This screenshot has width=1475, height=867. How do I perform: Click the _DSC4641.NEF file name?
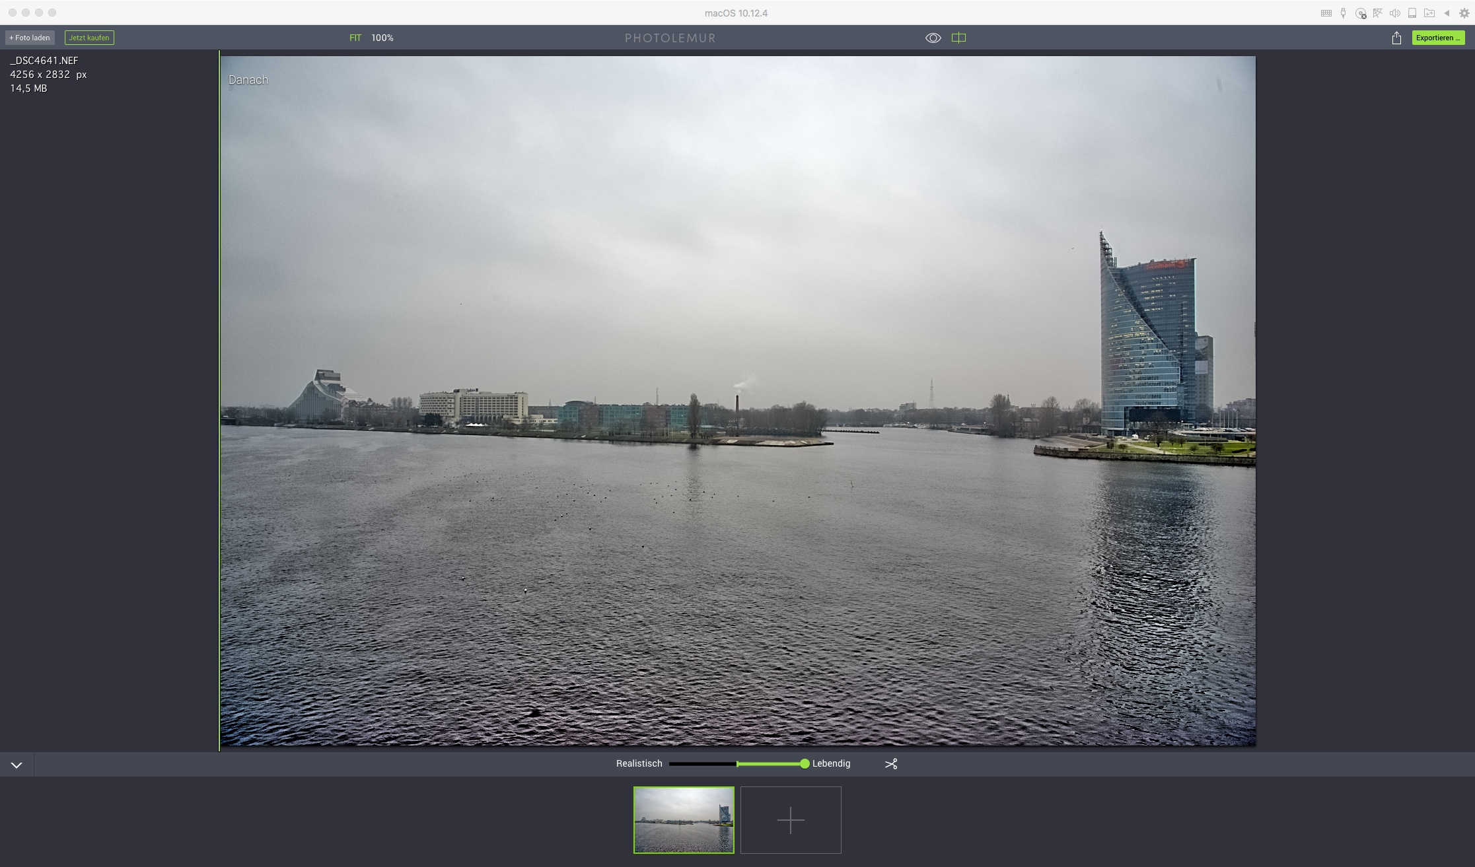coord(44,61)
